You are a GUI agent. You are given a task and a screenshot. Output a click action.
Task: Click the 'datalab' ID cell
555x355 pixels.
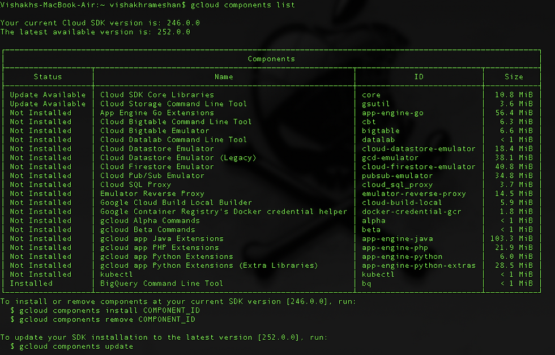pyautogui.click(x=378, y=140)
